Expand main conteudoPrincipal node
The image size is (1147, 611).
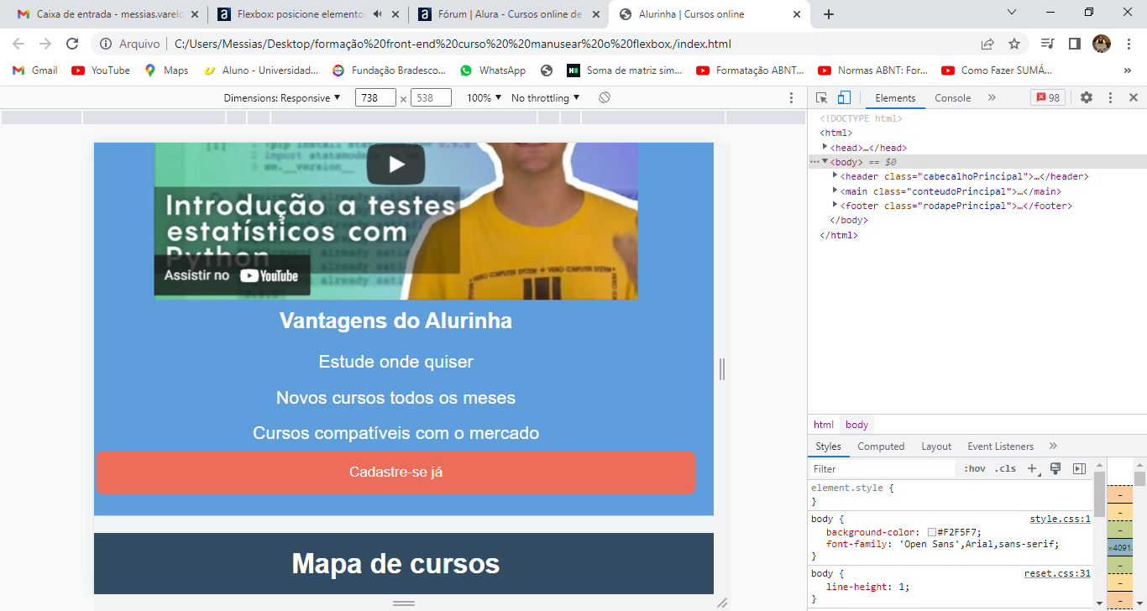835,191
